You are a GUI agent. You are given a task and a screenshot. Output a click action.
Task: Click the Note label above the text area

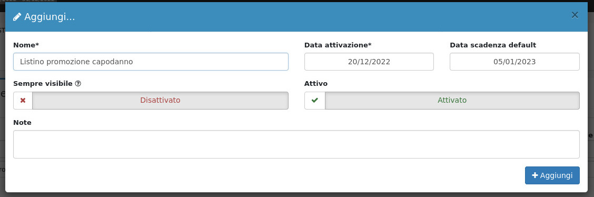pyautogui.click(x=22, y=123)
